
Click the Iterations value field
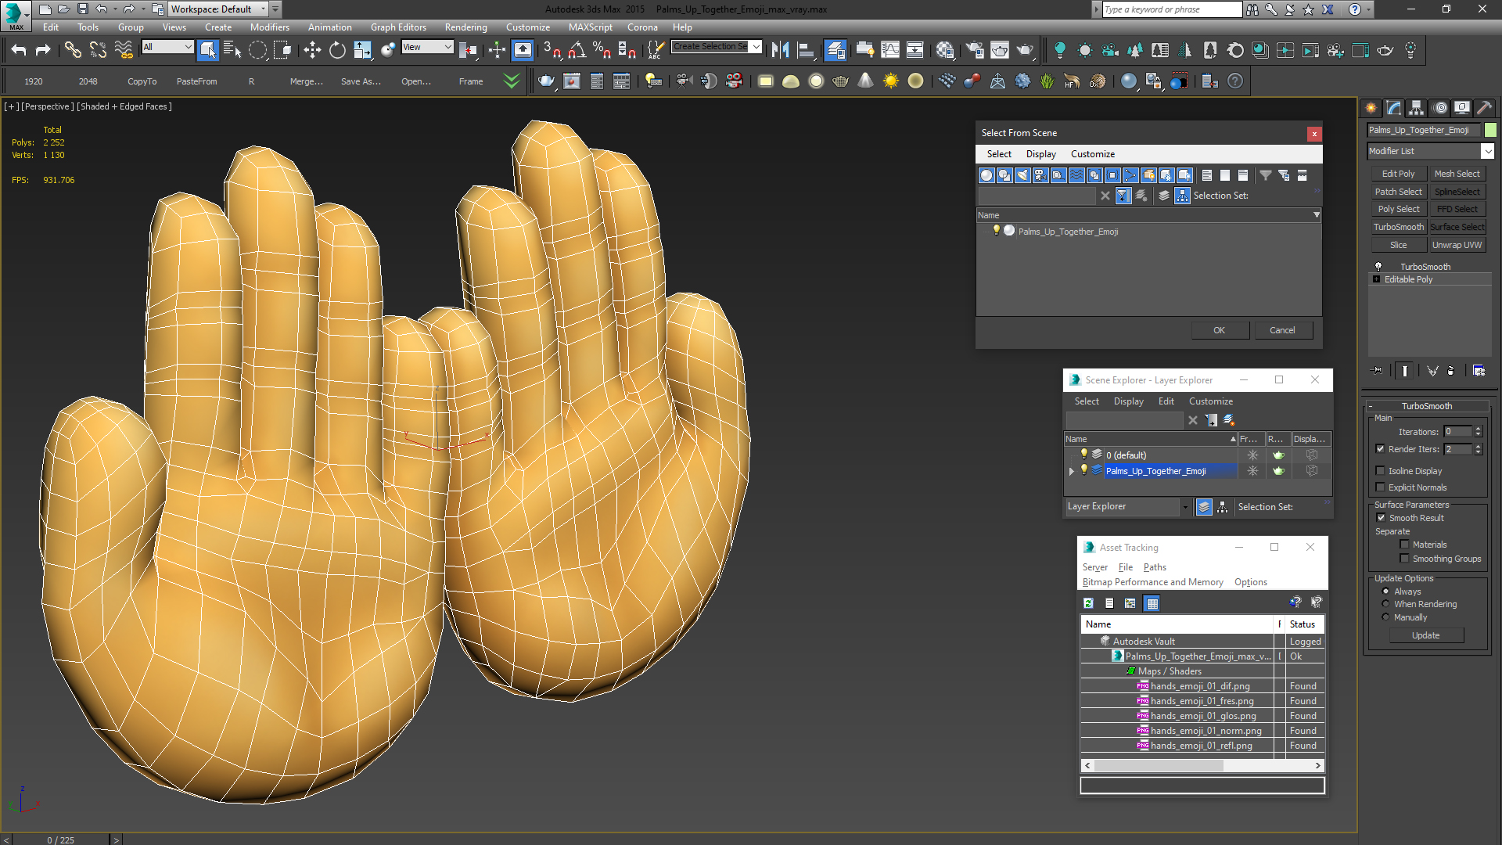coord(1457,432)
